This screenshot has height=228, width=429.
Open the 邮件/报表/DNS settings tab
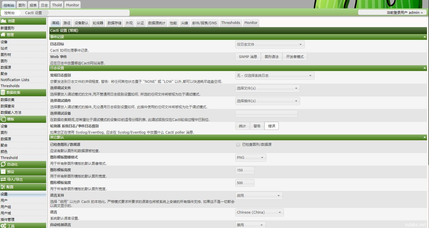tap(204, 23)
